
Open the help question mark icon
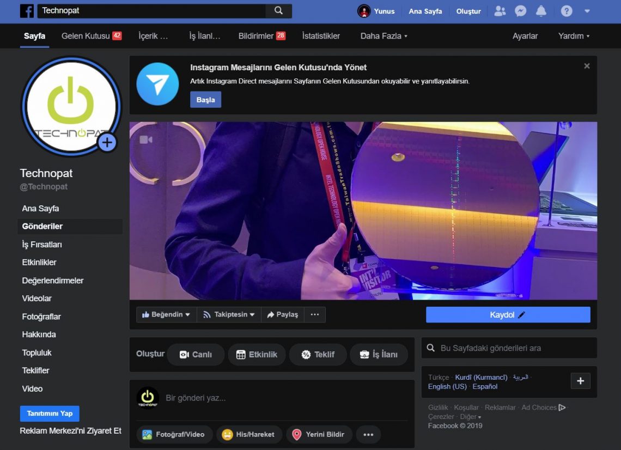566,11
